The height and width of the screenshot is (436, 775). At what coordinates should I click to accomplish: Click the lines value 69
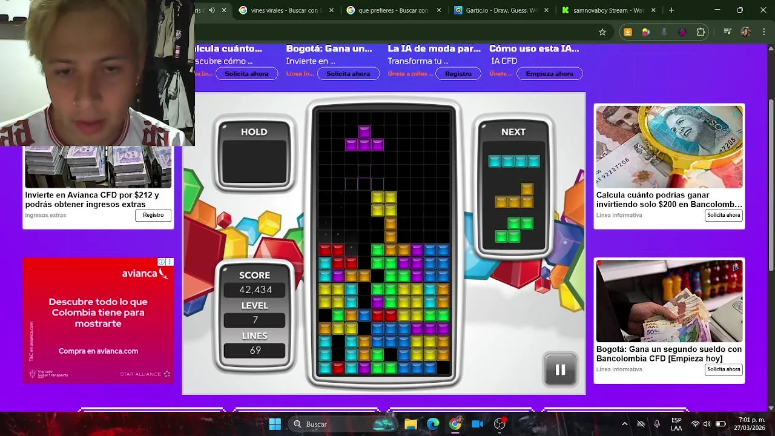click(255, 351)
